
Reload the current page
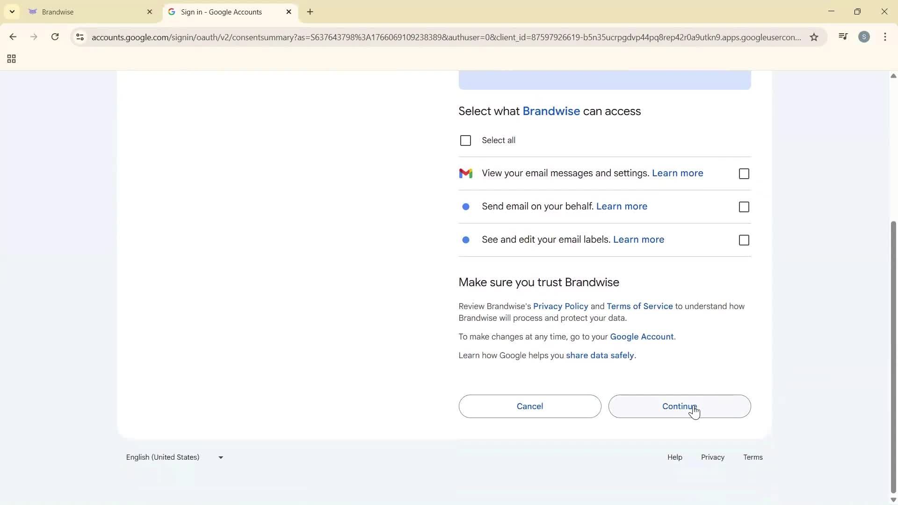pos(55,37)
